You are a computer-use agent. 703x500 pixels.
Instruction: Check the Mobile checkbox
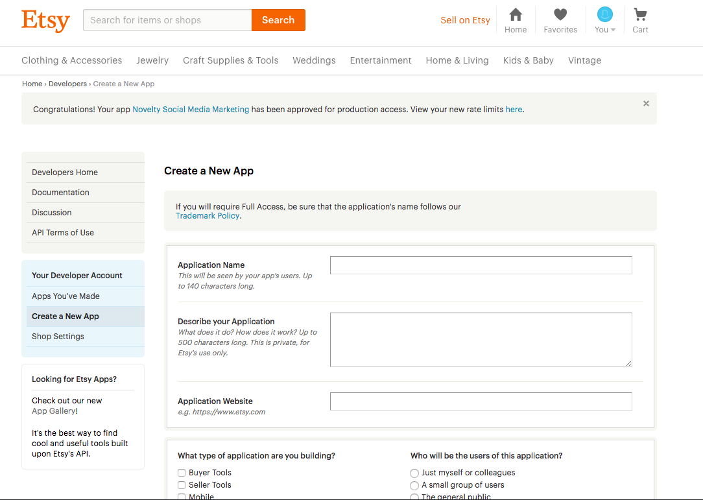182,496
